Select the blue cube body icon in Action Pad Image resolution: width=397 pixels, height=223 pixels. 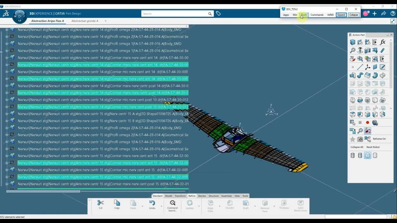pyautogui.click(x=352, y=42)
